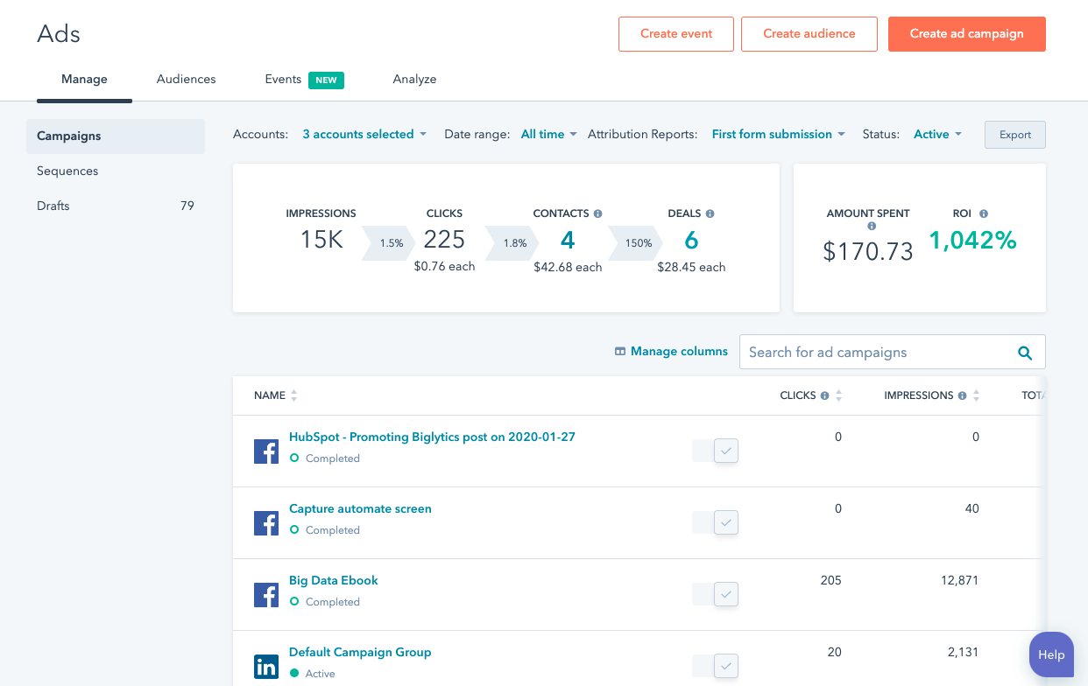This screenshot has height=686, width=1088.
Task: Open the First form submission dropdown
Action: (x=778, y=134)
